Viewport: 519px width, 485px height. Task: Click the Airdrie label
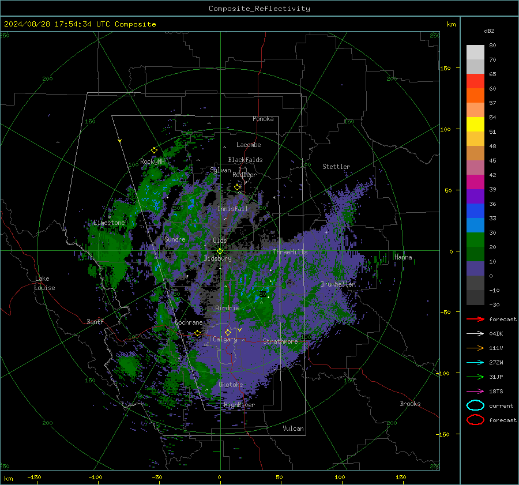(x=227, y=308)
